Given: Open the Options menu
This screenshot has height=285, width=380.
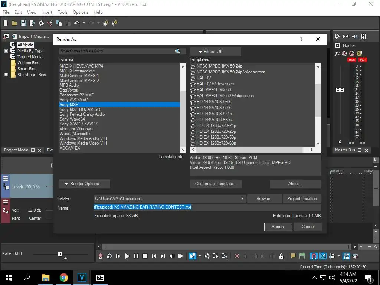Looking at the screenshot, I should tap(81, 12).
